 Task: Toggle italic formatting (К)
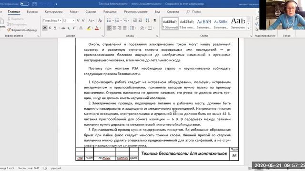50,28
